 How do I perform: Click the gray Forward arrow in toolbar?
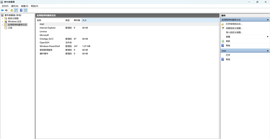point(6,10)
